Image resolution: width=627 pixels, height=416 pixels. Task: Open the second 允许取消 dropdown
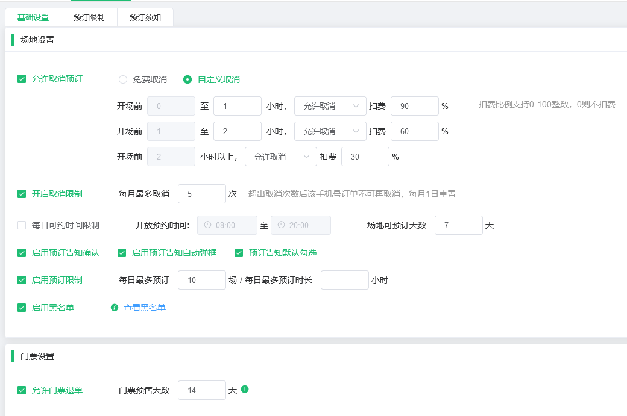pyautogui.click(x=330, y=131)
